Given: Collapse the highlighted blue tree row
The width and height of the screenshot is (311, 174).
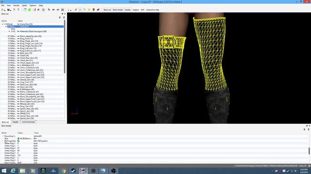Looking at the screenshot, I should click(6, 27).
